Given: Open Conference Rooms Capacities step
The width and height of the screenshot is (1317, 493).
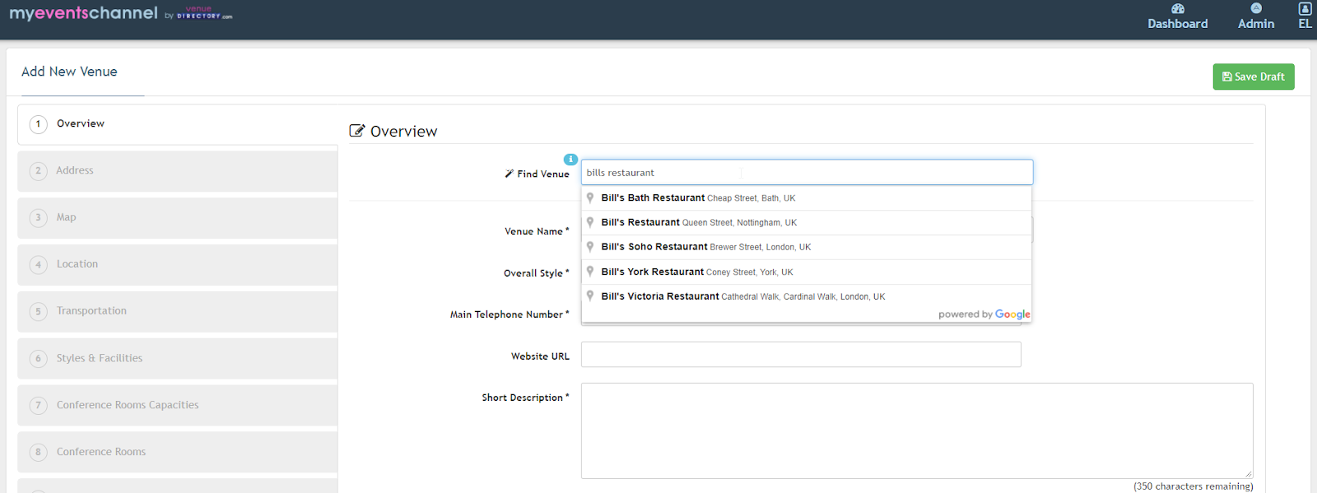Looking at the screenshot, I should click(x=178, y=406).
